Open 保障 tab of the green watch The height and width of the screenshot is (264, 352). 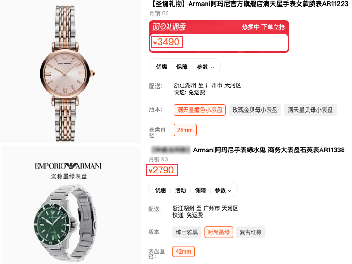pos(200,190)
